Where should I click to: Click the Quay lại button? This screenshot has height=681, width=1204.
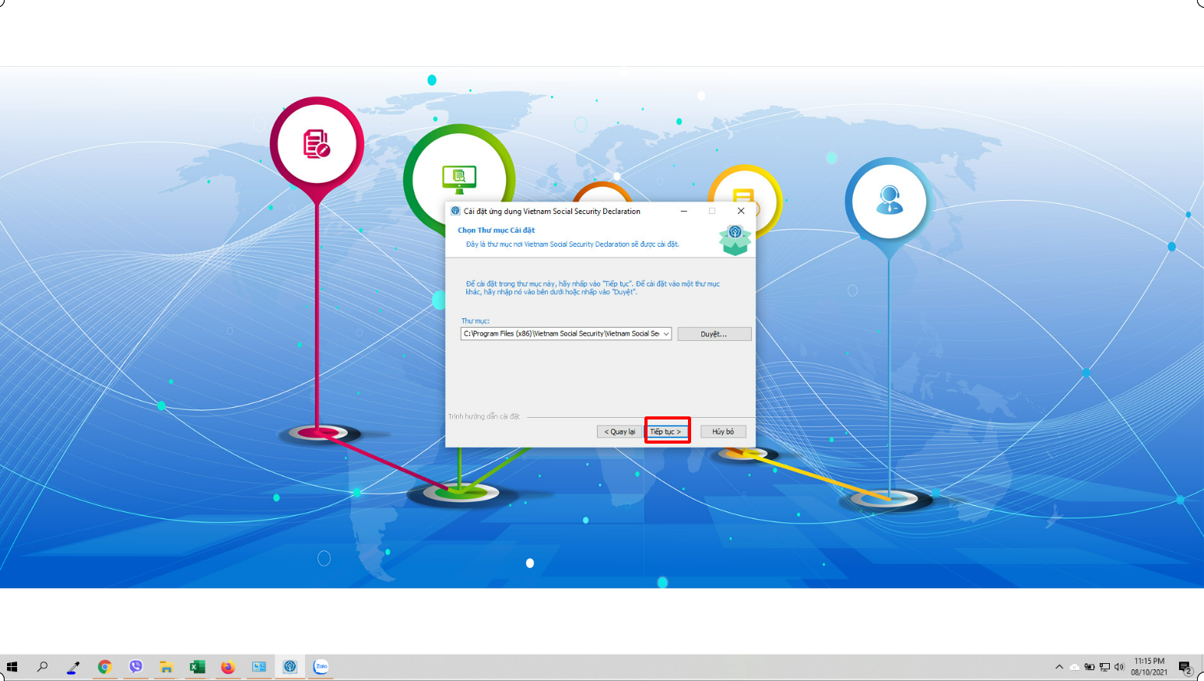pos(620,431)
